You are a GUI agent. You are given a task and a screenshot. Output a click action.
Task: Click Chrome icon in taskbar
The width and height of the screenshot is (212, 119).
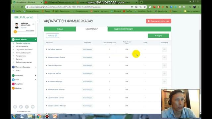(39, 116)
